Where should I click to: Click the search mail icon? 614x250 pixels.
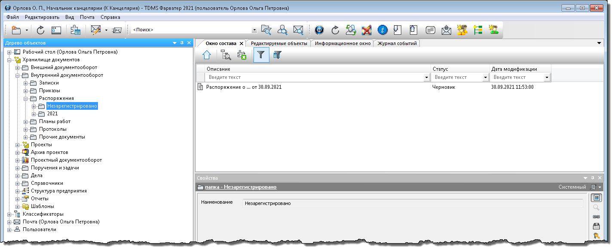pos(298,30)
